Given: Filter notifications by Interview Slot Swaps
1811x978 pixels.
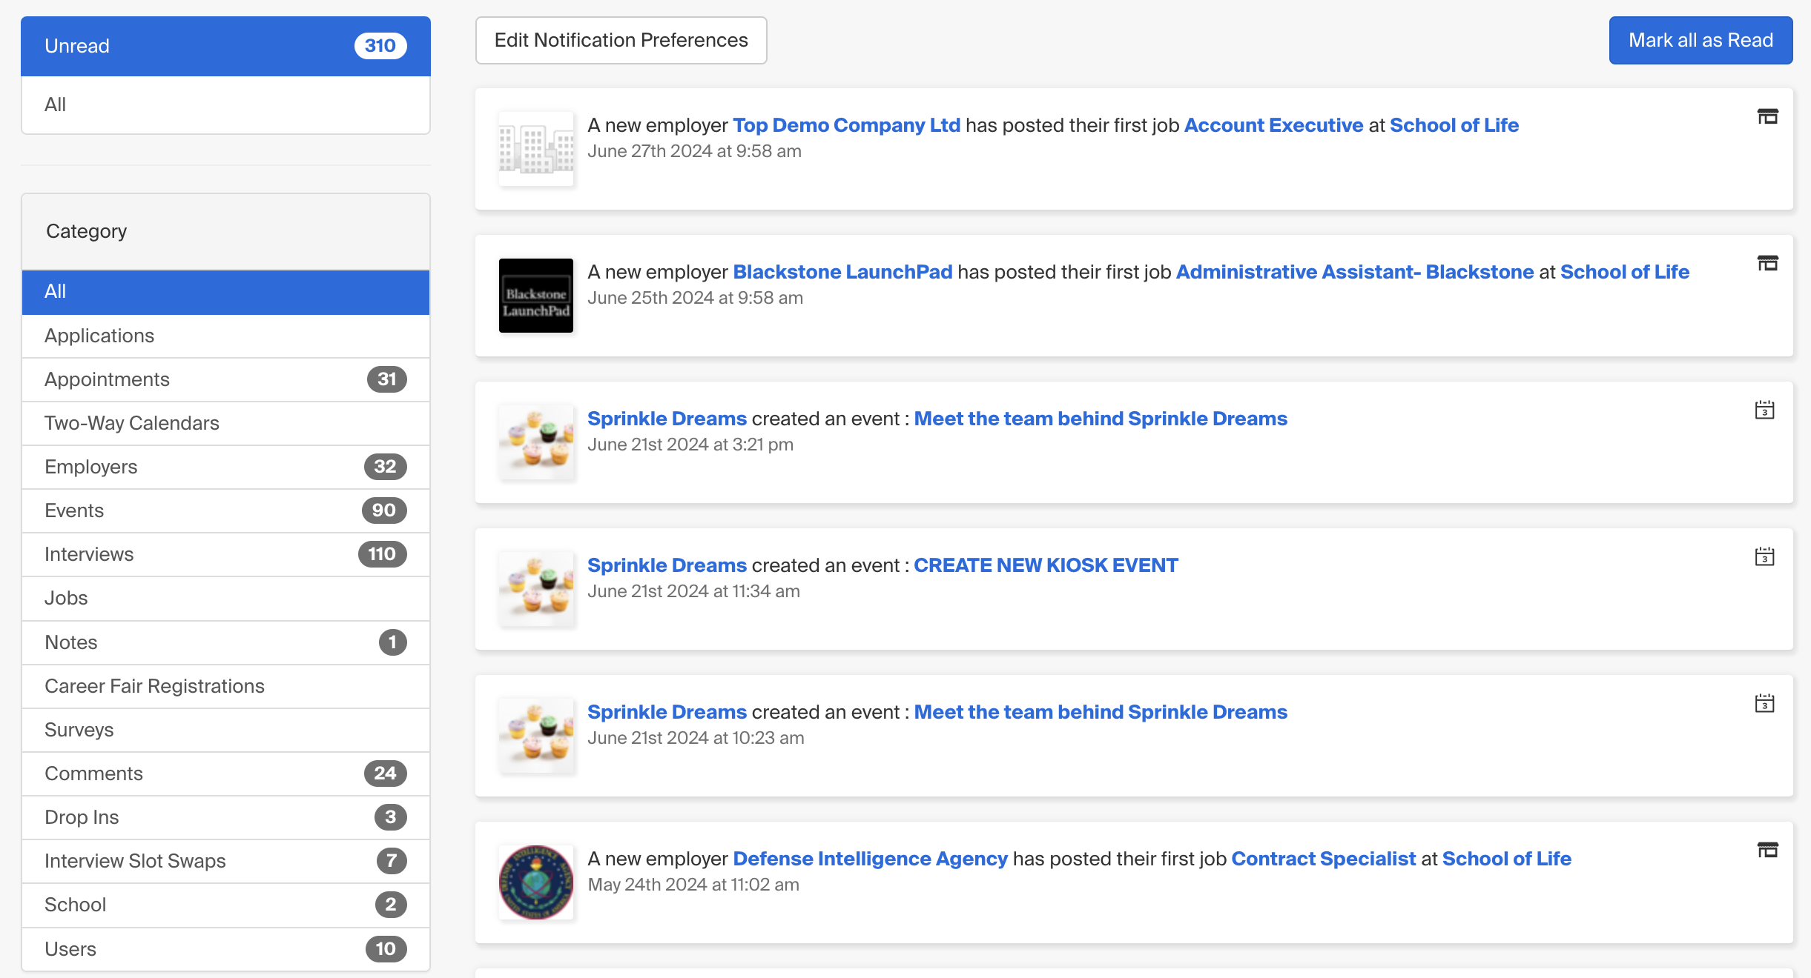Looking at the screenshot, I should [225, 861].
